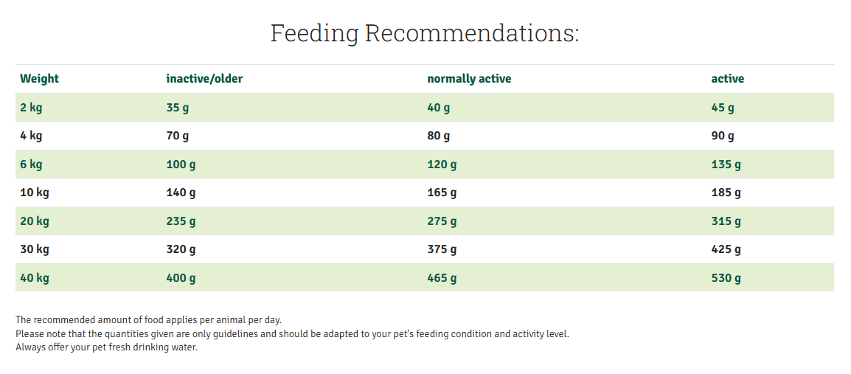Click the 6 kg row label
The height and width of the screenshot is (374, 851).
(x=32, y=165)
